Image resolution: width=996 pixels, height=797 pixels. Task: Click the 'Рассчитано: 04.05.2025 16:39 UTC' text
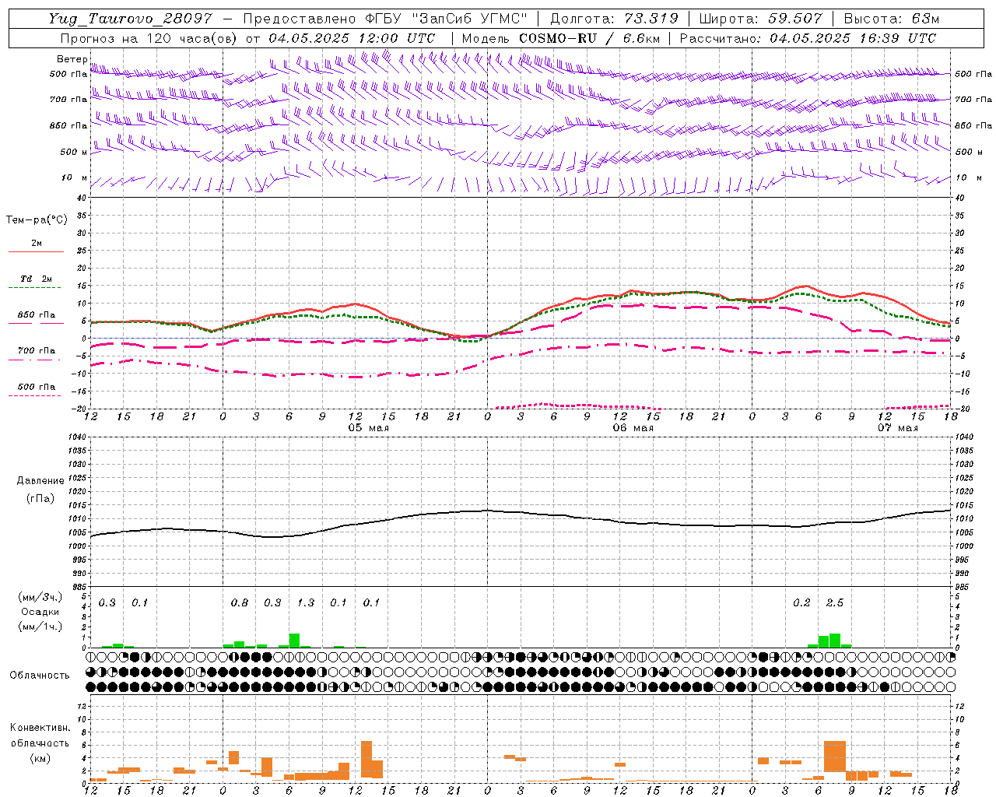808,38
